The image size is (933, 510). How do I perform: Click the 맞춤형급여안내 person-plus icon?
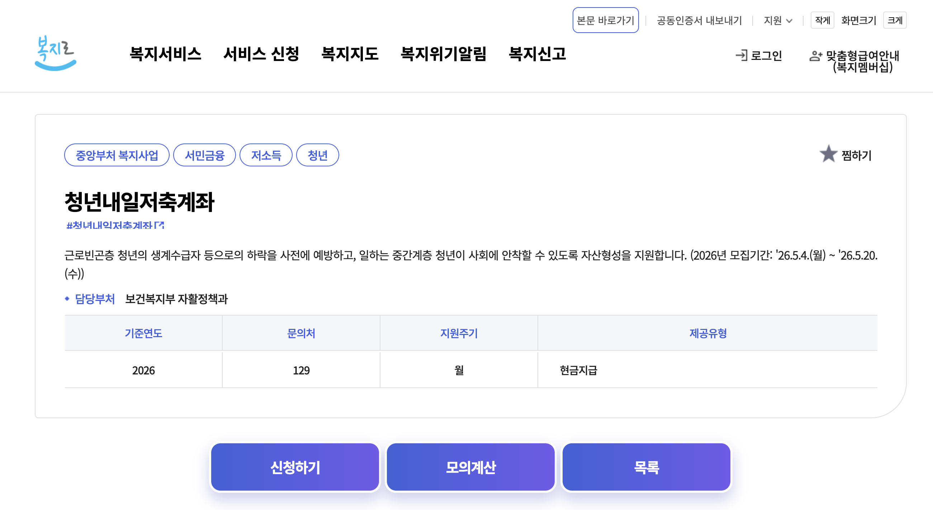(x=815, y=56)
